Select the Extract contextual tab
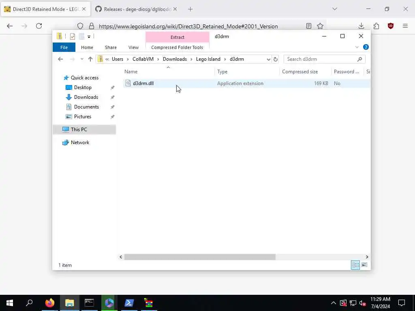 click(x=178, y=37)
